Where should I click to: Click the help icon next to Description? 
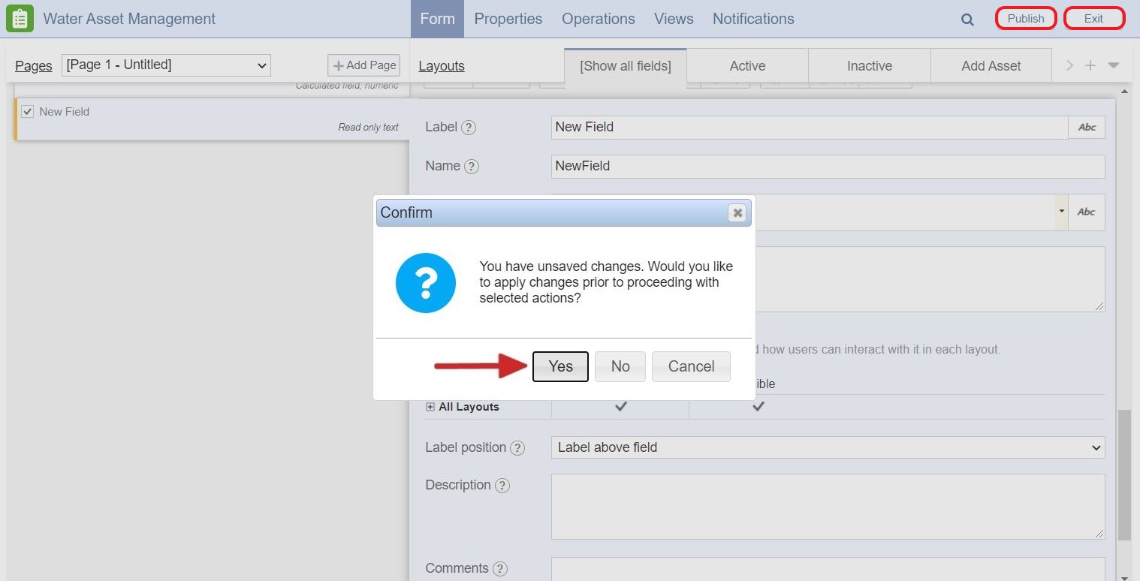[x=502, y=486]
